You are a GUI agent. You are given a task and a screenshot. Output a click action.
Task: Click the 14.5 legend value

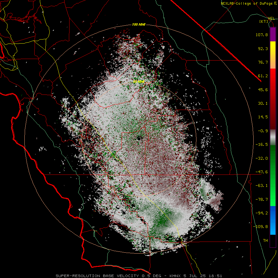(263, 117)
